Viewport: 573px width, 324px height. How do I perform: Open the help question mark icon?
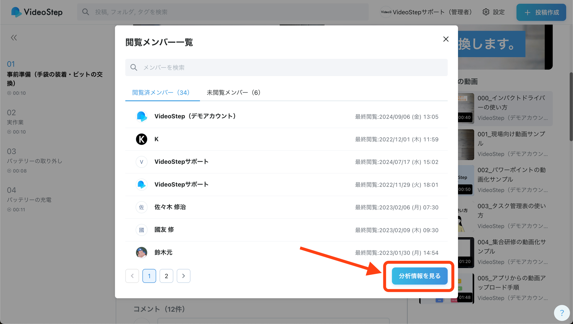562,313
